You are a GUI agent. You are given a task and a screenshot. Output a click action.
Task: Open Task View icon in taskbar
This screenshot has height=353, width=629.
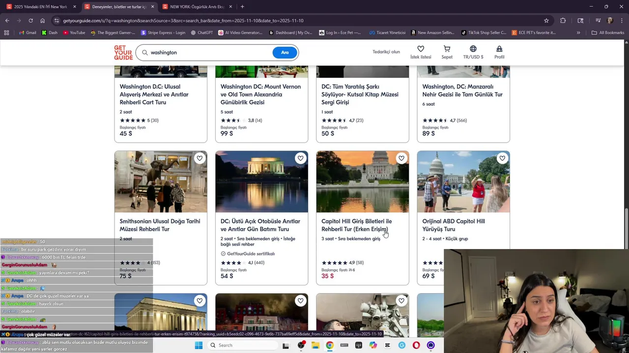286,345
